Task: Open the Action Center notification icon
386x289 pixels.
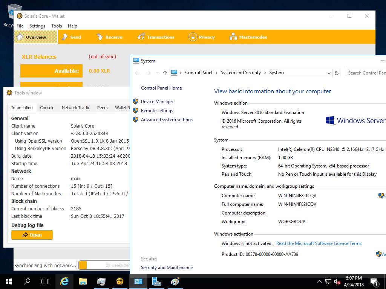Action: (x=374, y=282)
